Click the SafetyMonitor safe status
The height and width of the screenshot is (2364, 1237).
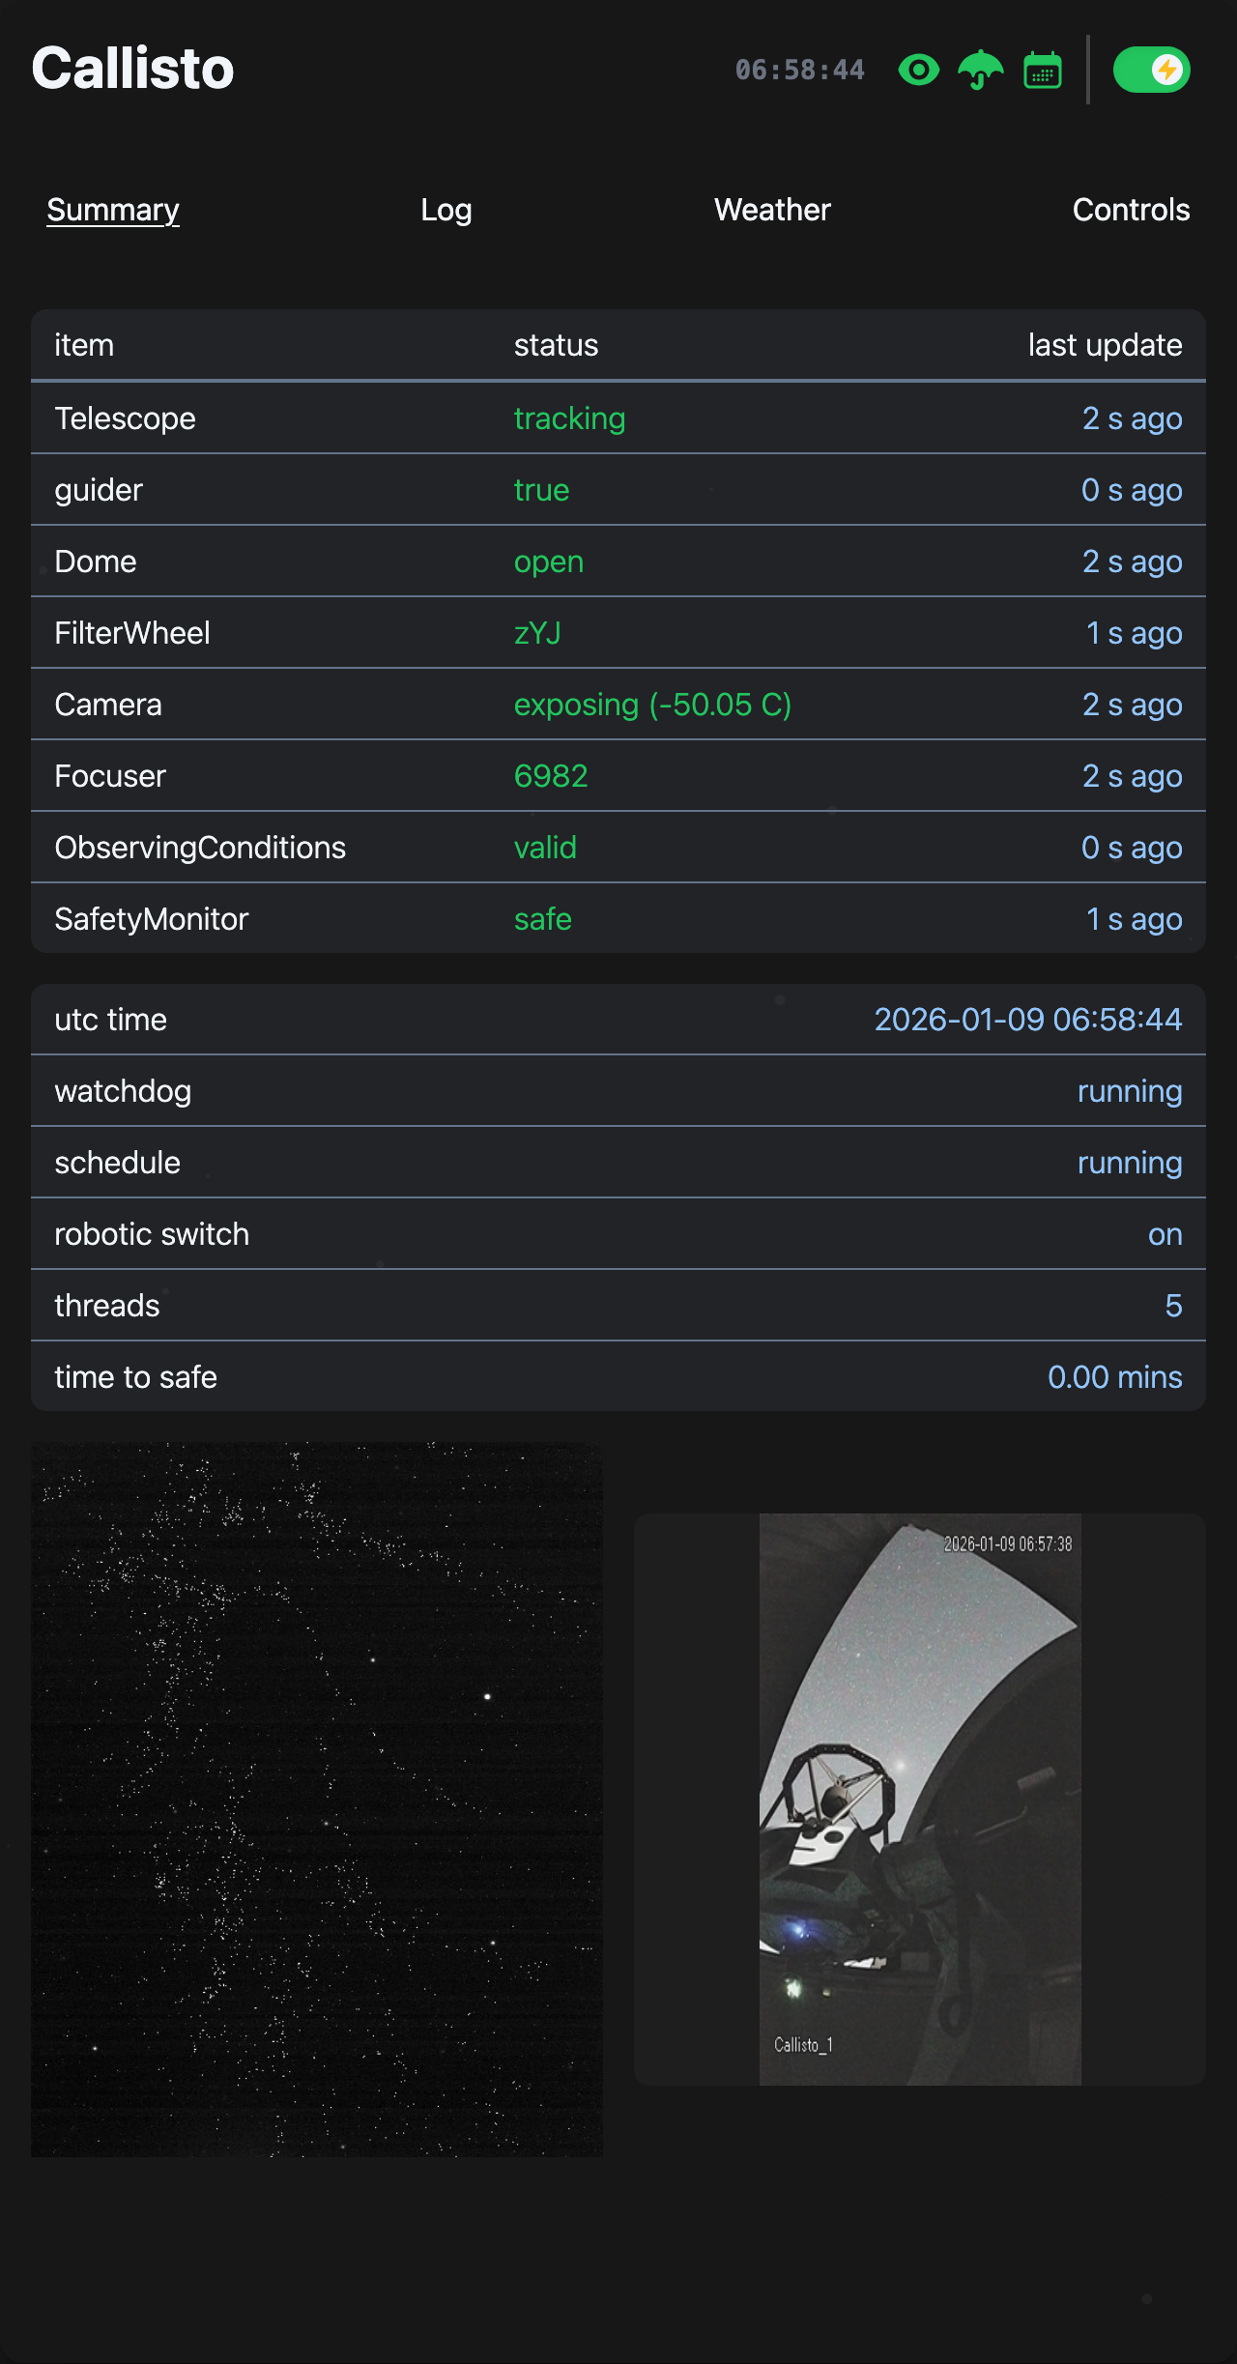click(x=542, y=919)
